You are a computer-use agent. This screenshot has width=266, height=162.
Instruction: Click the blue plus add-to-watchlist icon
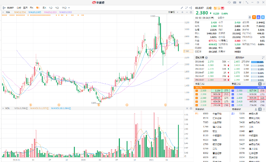(x=263, y=16)
